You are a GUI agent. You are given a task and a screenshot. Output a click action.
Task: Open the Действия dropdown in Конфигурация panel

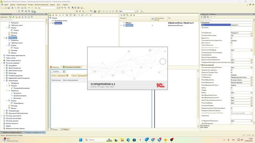pos(4,17)
